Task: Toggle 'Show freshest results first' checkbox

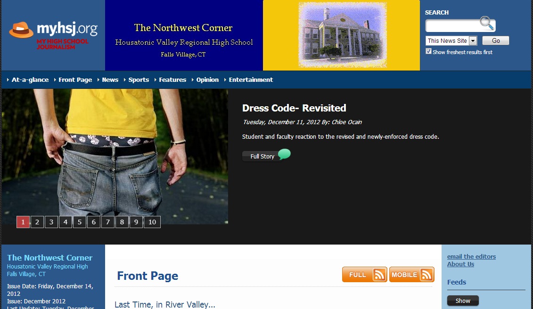Action: point(428,51)
